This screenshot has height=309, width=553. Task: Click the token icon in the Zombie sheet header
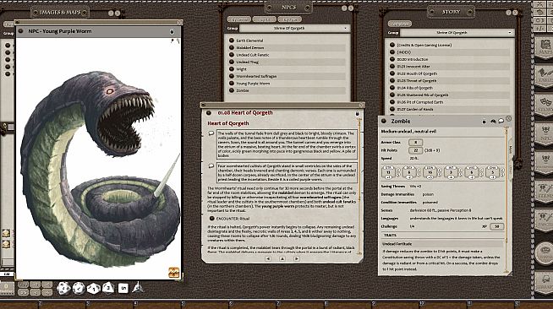point(493,121)
